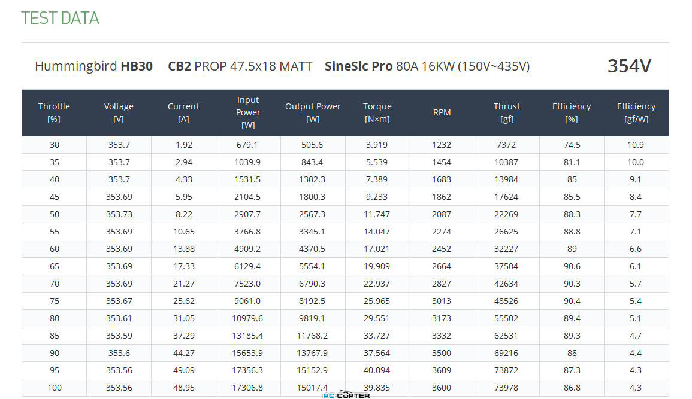Select the Output Power [W] header
The width and height of the screenshot is (692, 399).
coord(313,112)
